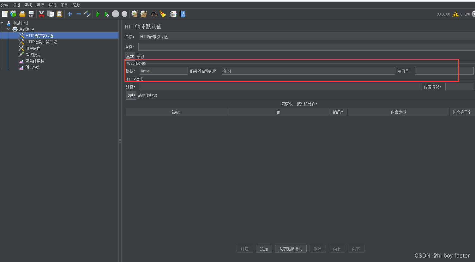Switch to the 参数 tab

click(131, 95)
